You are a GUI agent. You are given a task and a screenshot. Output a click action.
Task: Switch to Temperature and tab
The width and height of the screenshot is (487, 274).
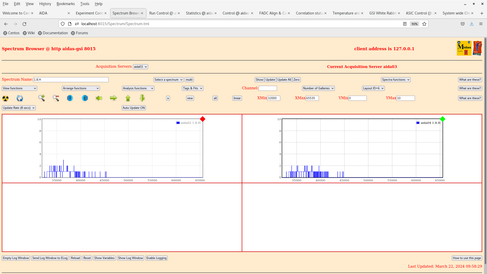pyautogui.click(x=346, y=13)
